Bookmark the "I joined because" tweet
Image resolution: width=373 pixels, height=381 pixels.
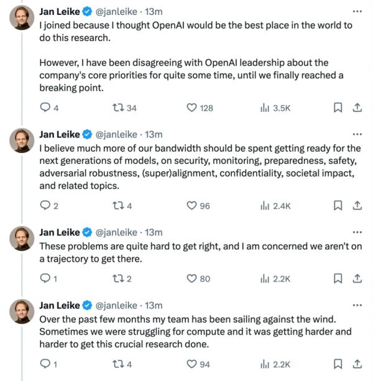(x=338, y=108)
